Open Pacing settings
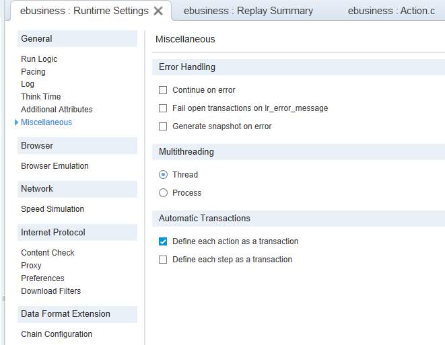445x345 pixels. [x=33, y=72]
